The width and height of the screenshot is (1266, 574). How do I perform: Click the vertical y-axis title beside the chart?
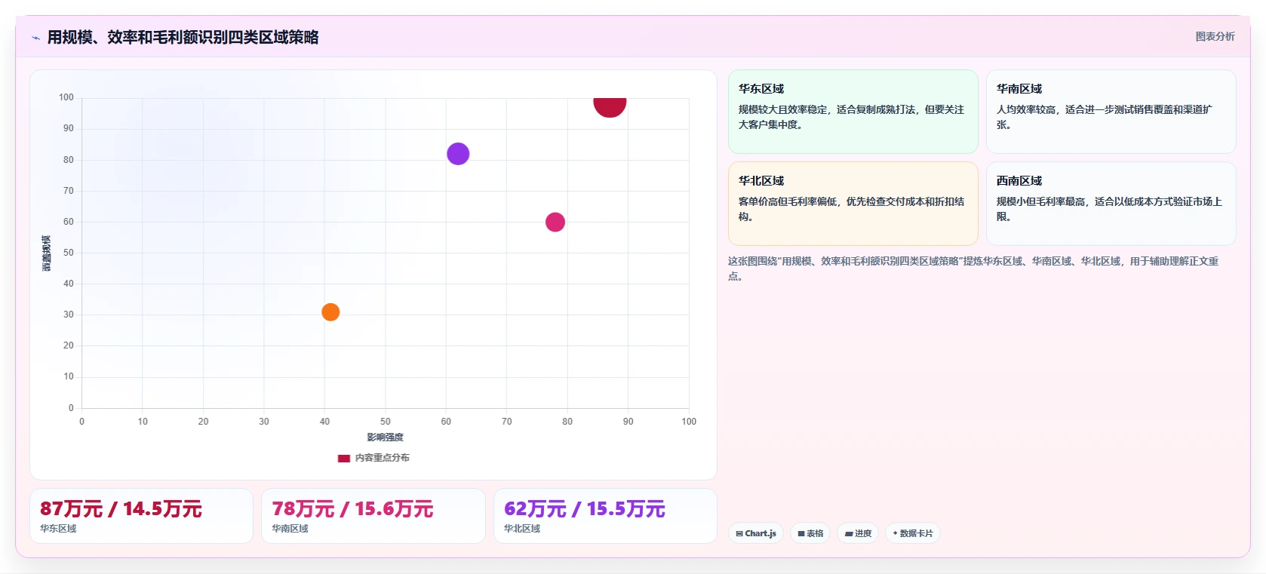pos(47,253)
